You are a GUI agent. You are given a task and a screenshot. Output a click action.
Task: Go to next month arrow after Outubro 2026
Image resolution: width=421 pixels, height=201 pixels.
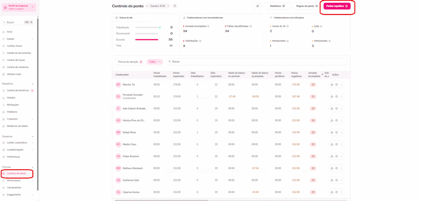click(x=168, y=6)
